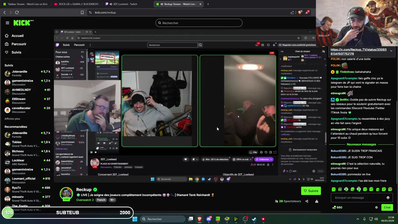
Task: Open minostv recommended channel
Action: pos(27,198)
